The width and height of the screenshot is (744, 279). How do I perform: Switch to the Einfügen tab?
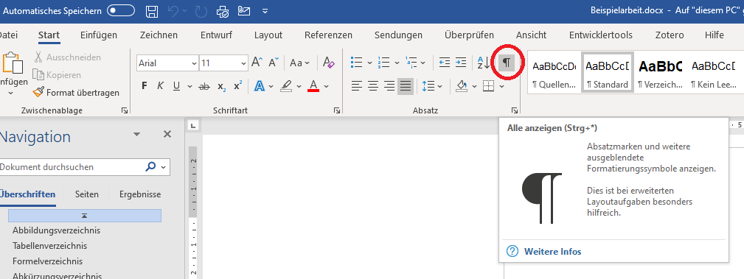(99, 35)
